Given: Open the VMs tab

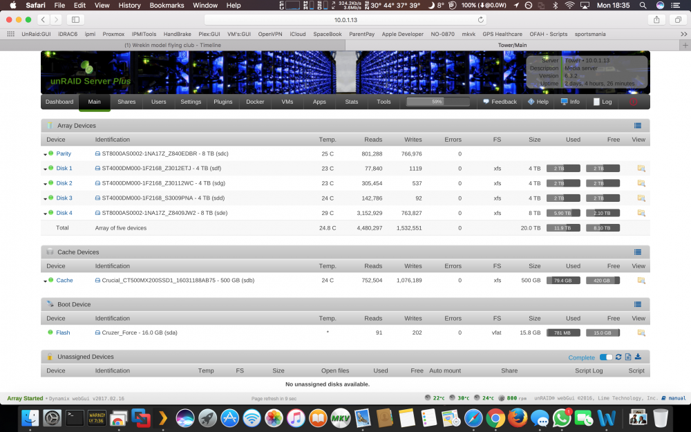Looking at the screenshot, I should pos(287,102).
